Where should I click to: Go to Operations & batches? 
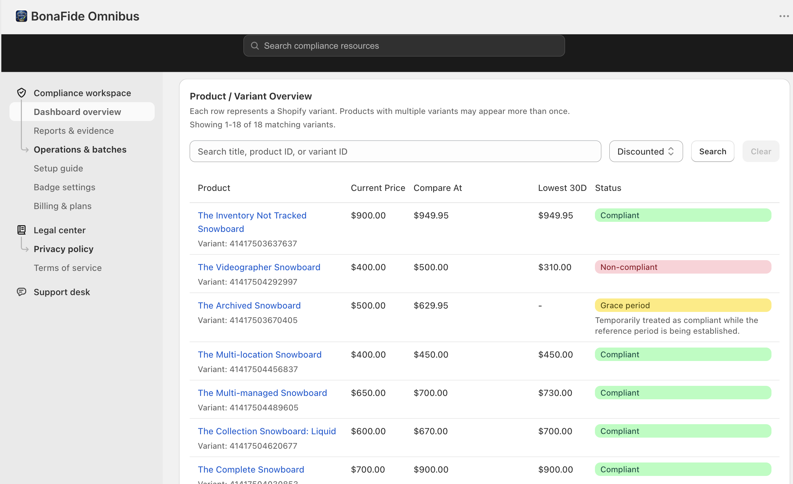80,150
